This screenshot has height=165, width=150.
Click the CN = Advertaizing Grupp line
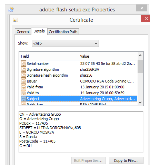click(40, 114)
